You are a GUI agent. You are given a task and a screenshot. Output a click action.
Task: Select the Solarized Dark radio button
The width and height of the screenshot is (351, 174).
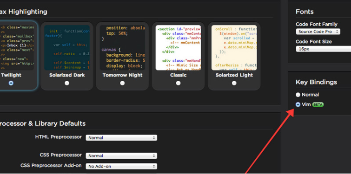coord(66,83)
